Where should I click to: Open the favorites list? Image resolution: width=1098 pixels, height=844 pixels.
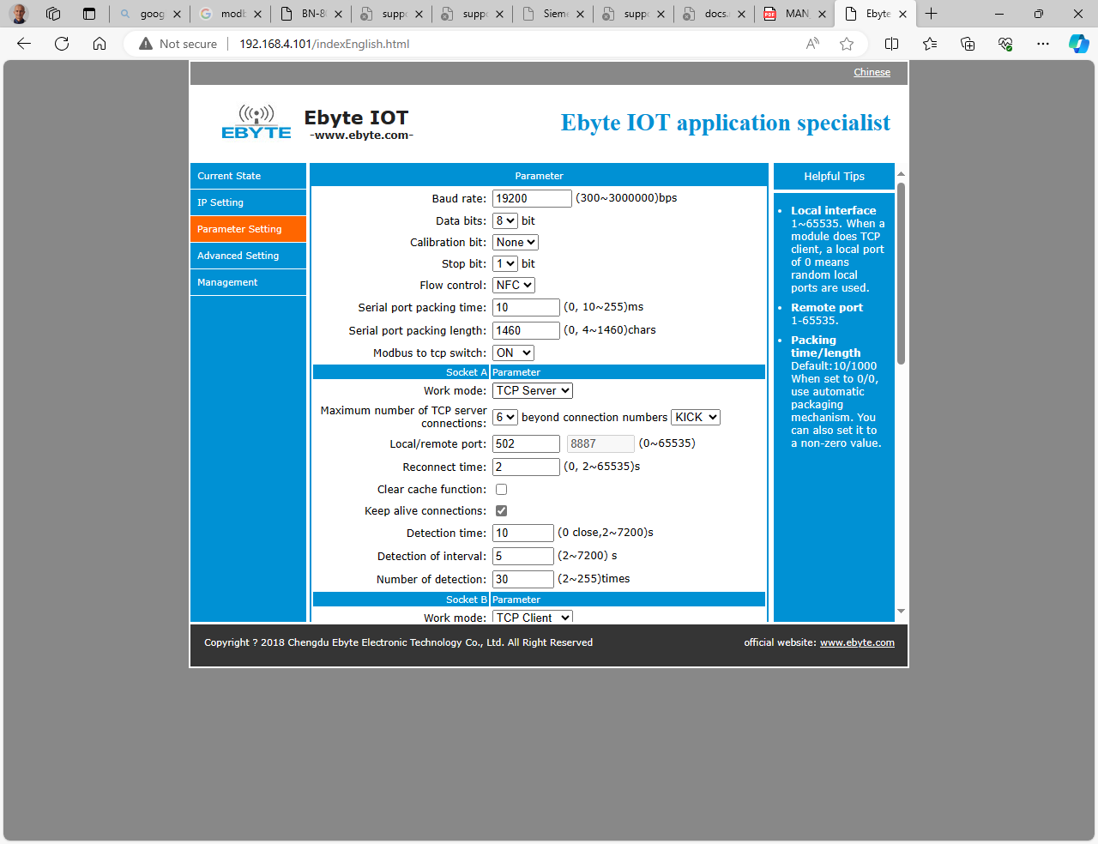click(930, 44)
